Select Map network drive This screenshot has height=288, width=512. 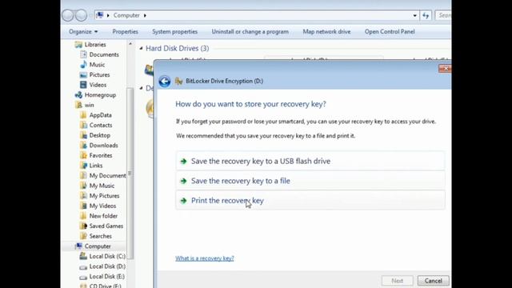coord(326,32)
